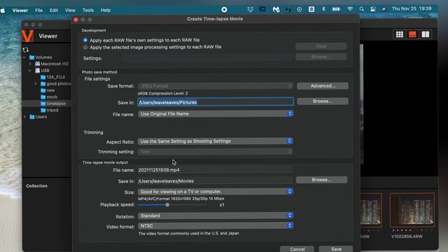Image resolution: width=448 pixels, height=252 pixels.
Task: Expand the Macintosh HD node
Action: tap(30, 64)
